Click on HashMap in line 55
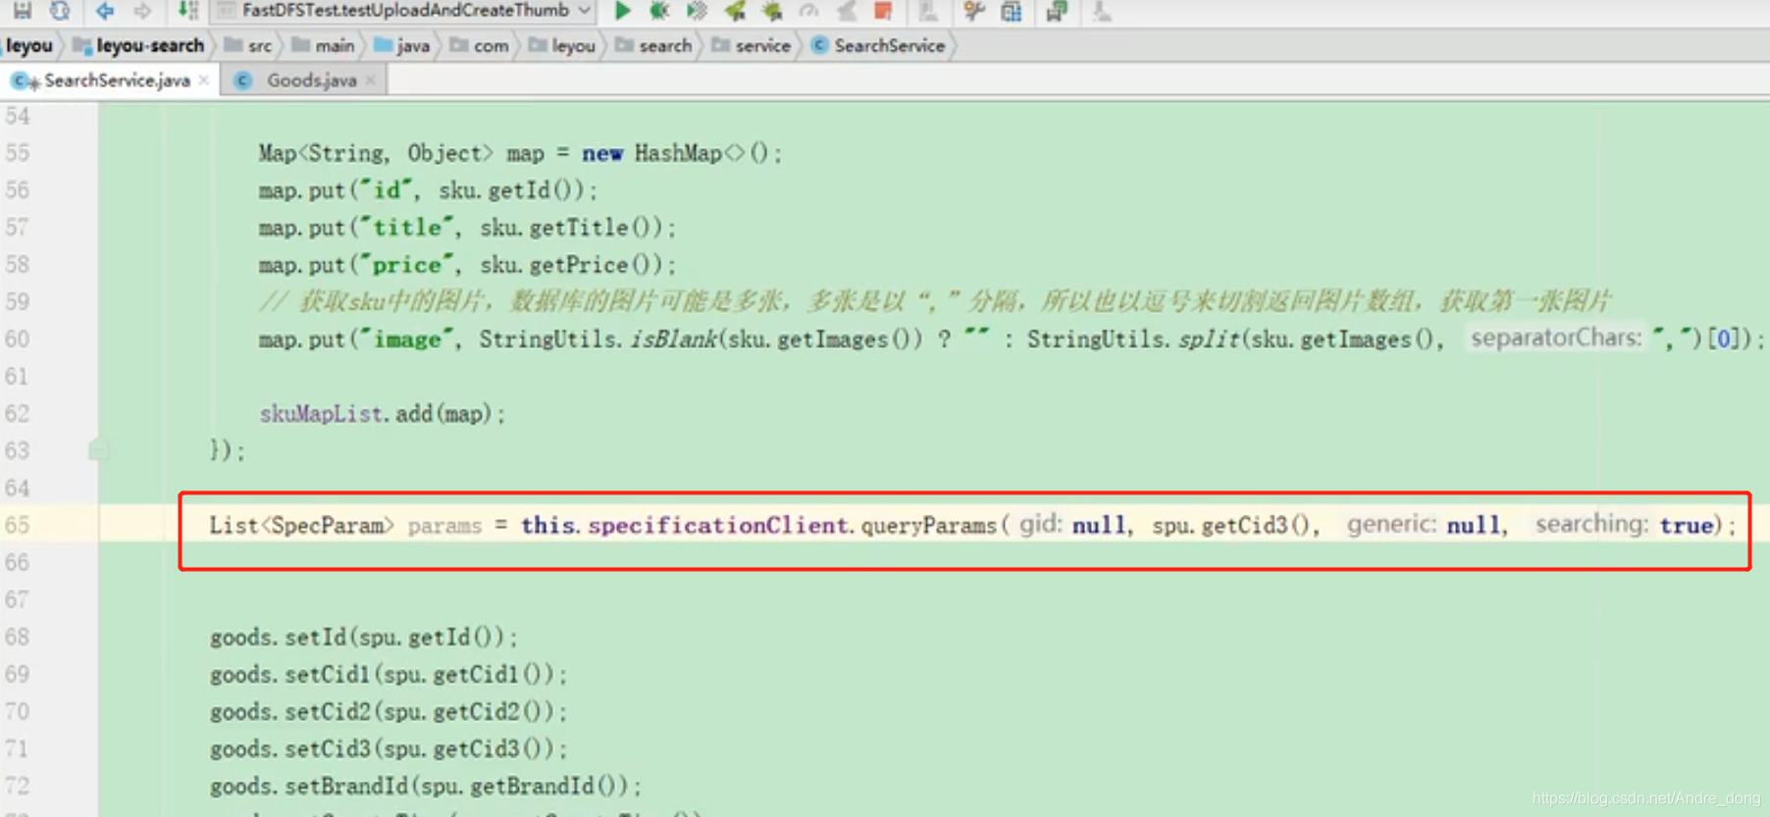The width and height of the screenshot is (1770, 817). [x=678, y=153]
